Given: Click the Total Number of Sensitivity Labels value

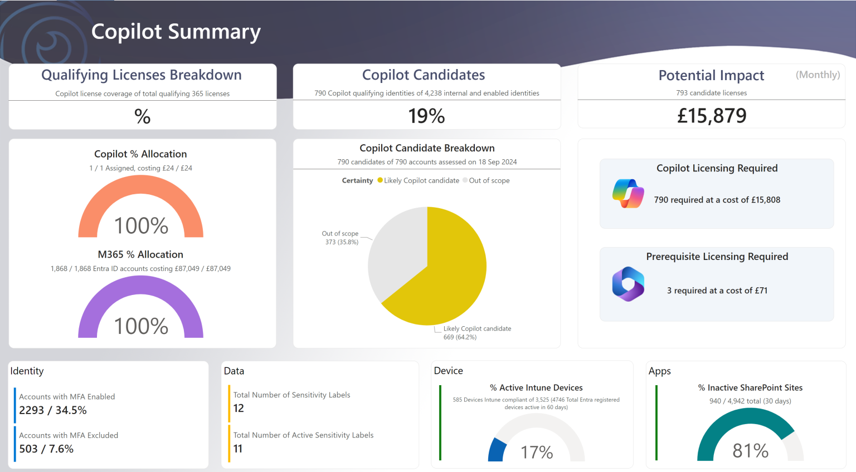Looking at the screenshot, I should pyautogui.click(x=239, y=408).
